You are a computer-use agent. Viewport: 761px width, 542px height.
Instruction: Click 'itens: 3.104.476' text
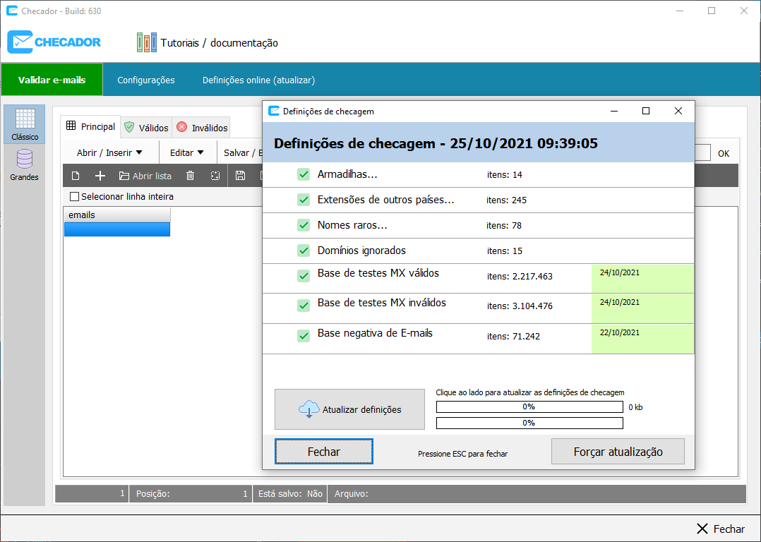pyautogui.click(x=520, y=306)
